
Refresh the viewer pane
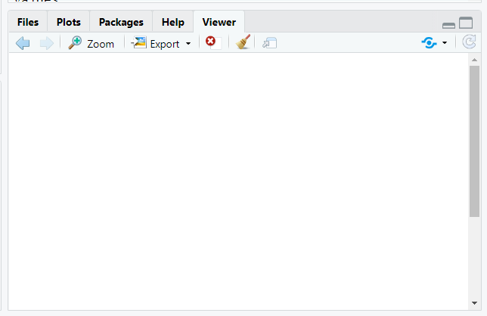tap(469, 42)
